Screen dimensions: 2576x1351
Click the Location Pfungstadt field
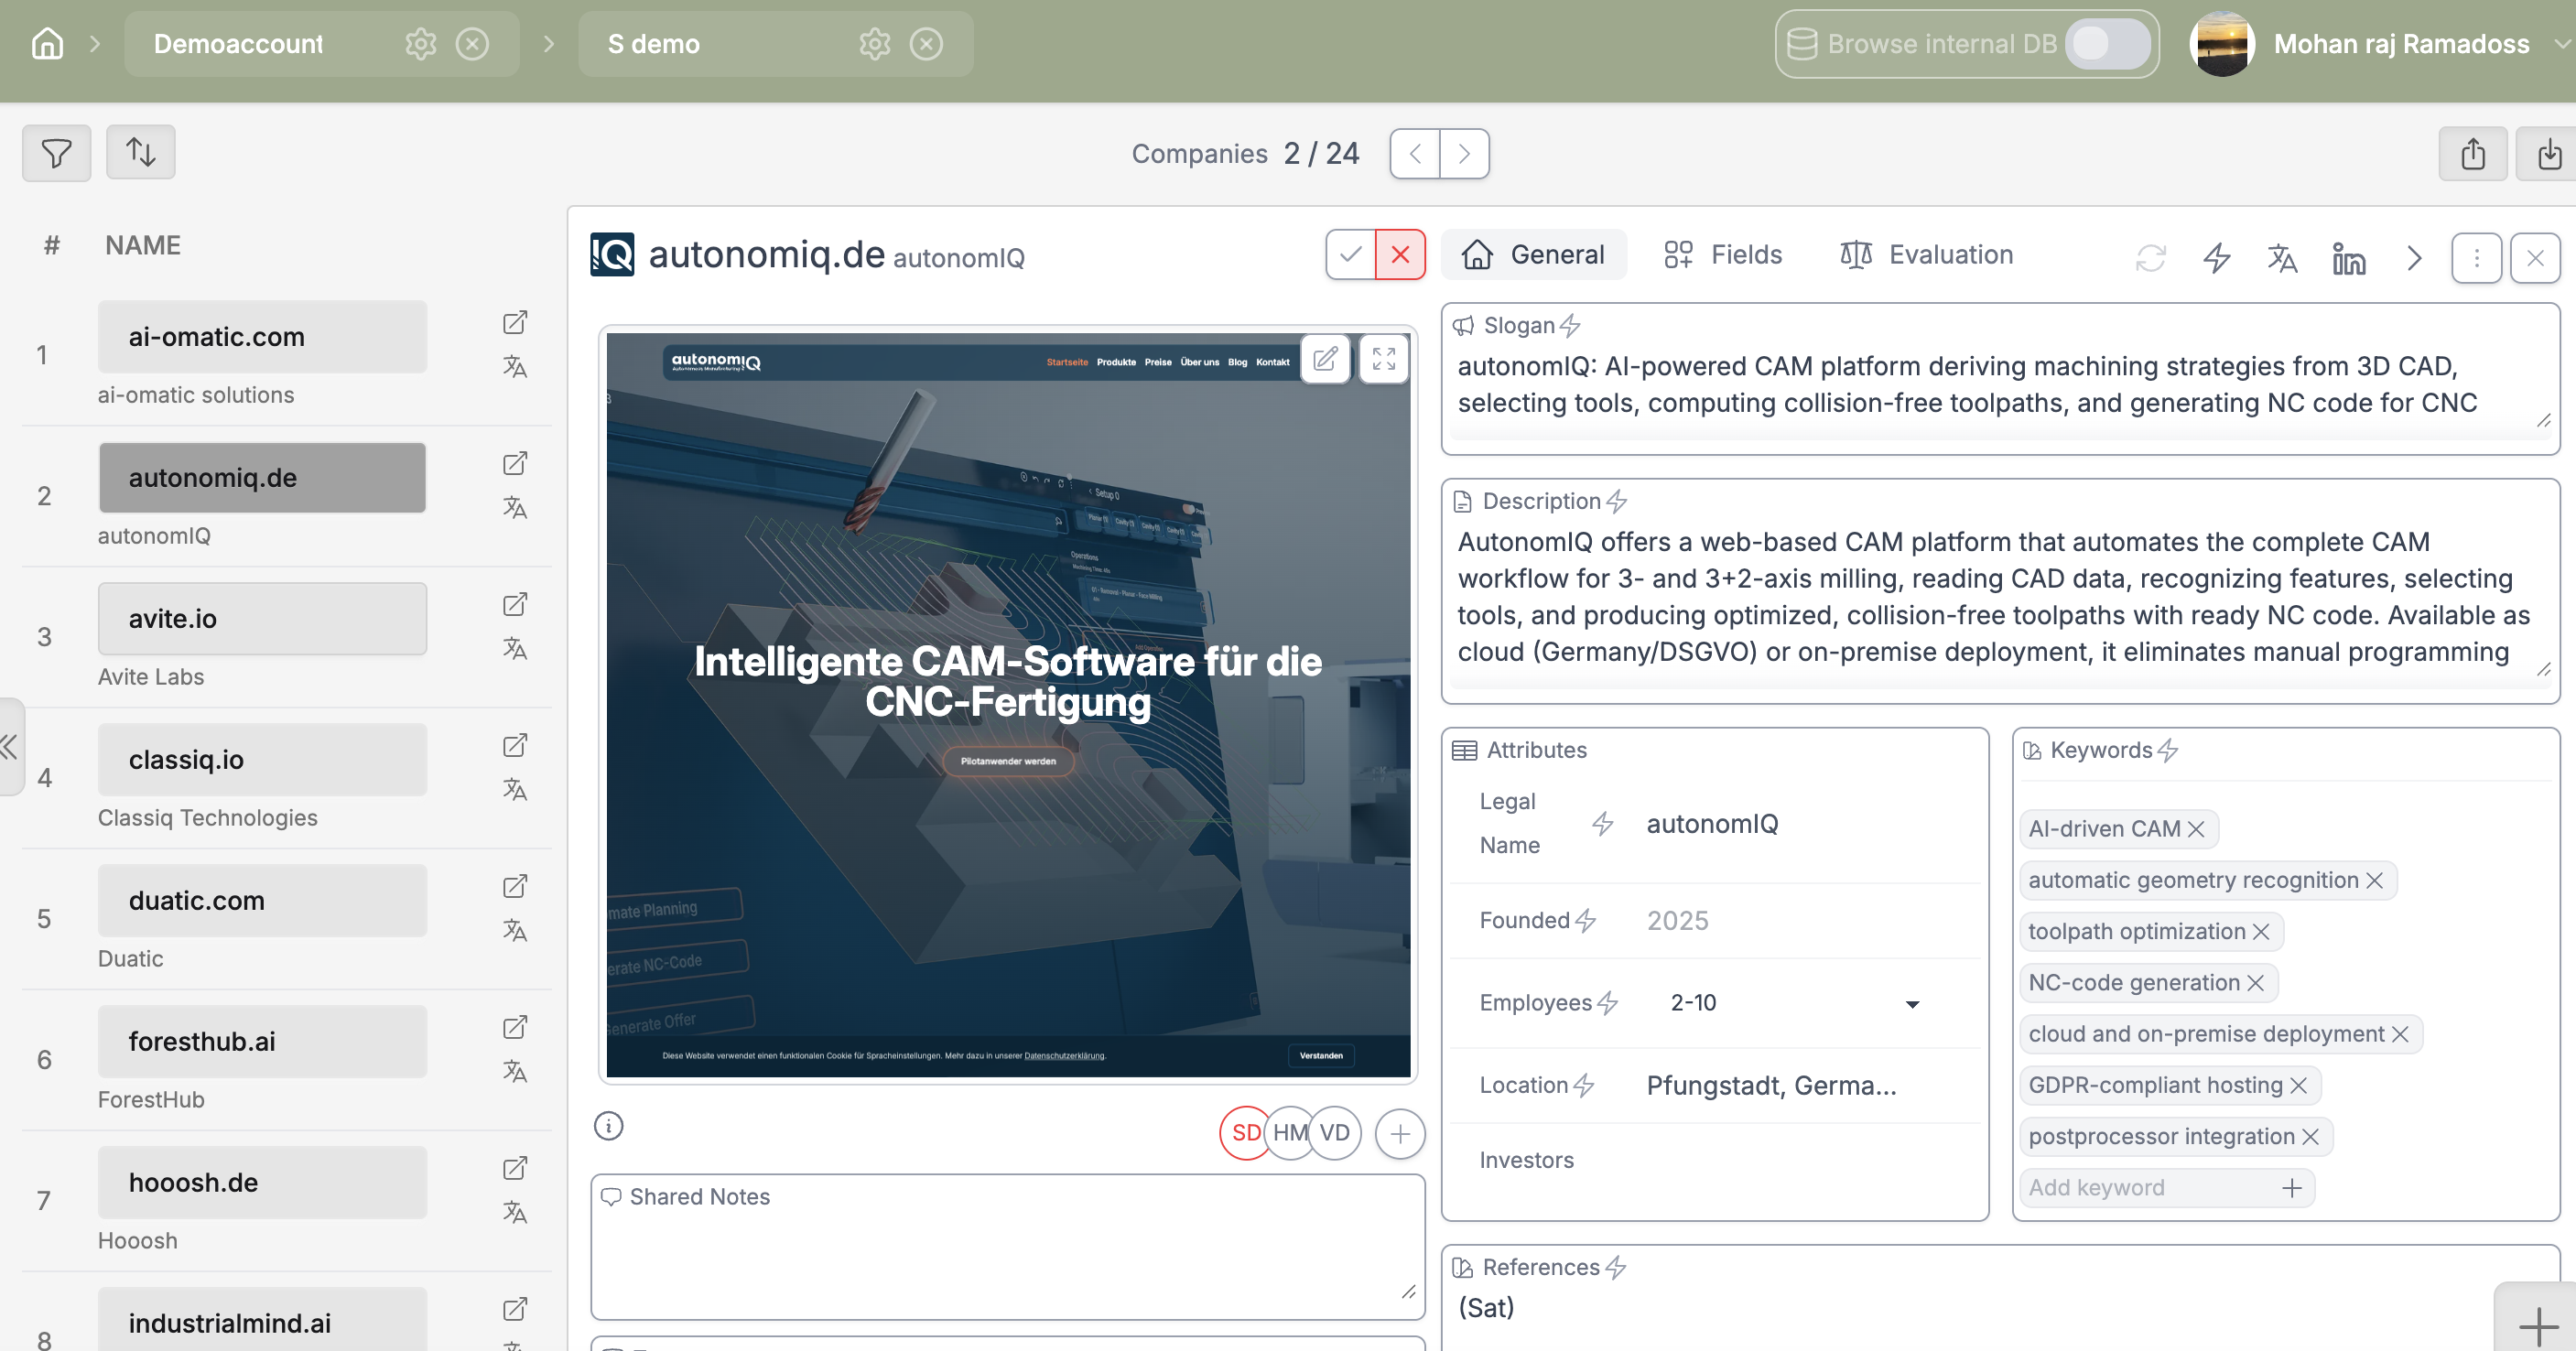[1771, 1086]
